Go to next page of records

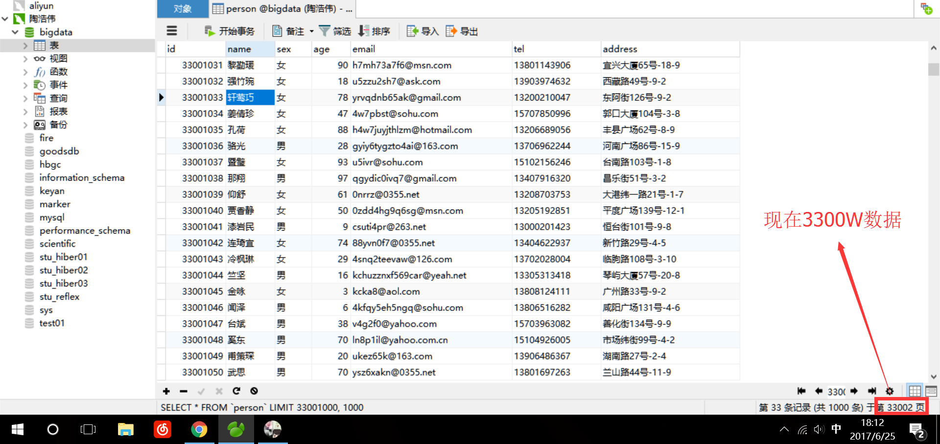pos(854,391)
